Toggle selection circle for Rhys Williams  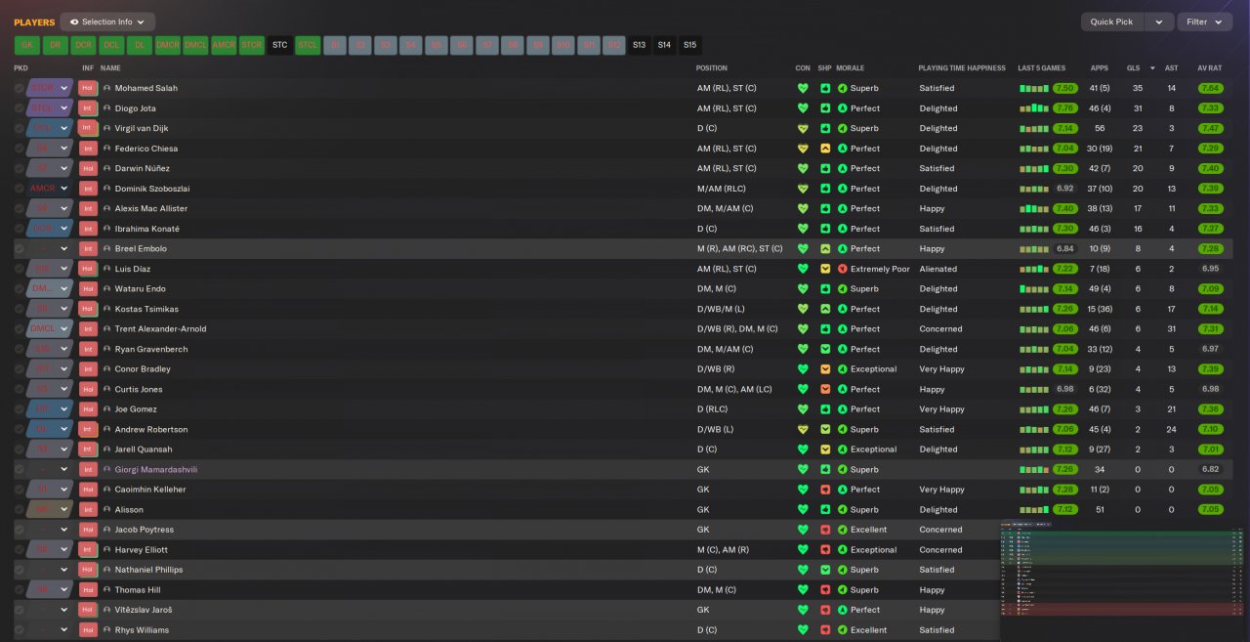[19, 630]
